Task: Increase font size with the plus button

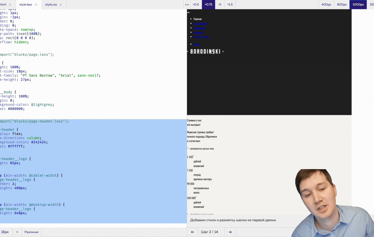Action: (x=17, y=232)
